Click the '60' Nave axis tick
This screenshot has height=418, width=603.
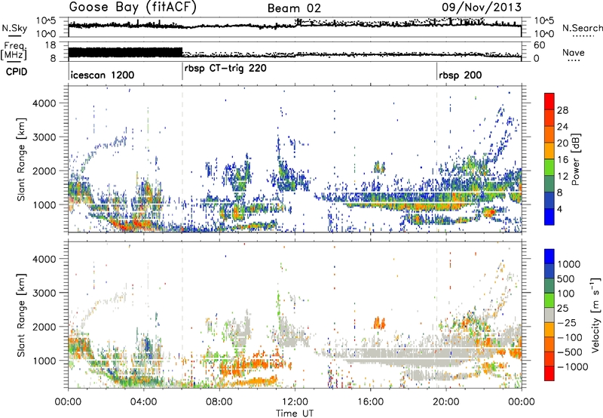pos(540,45)
